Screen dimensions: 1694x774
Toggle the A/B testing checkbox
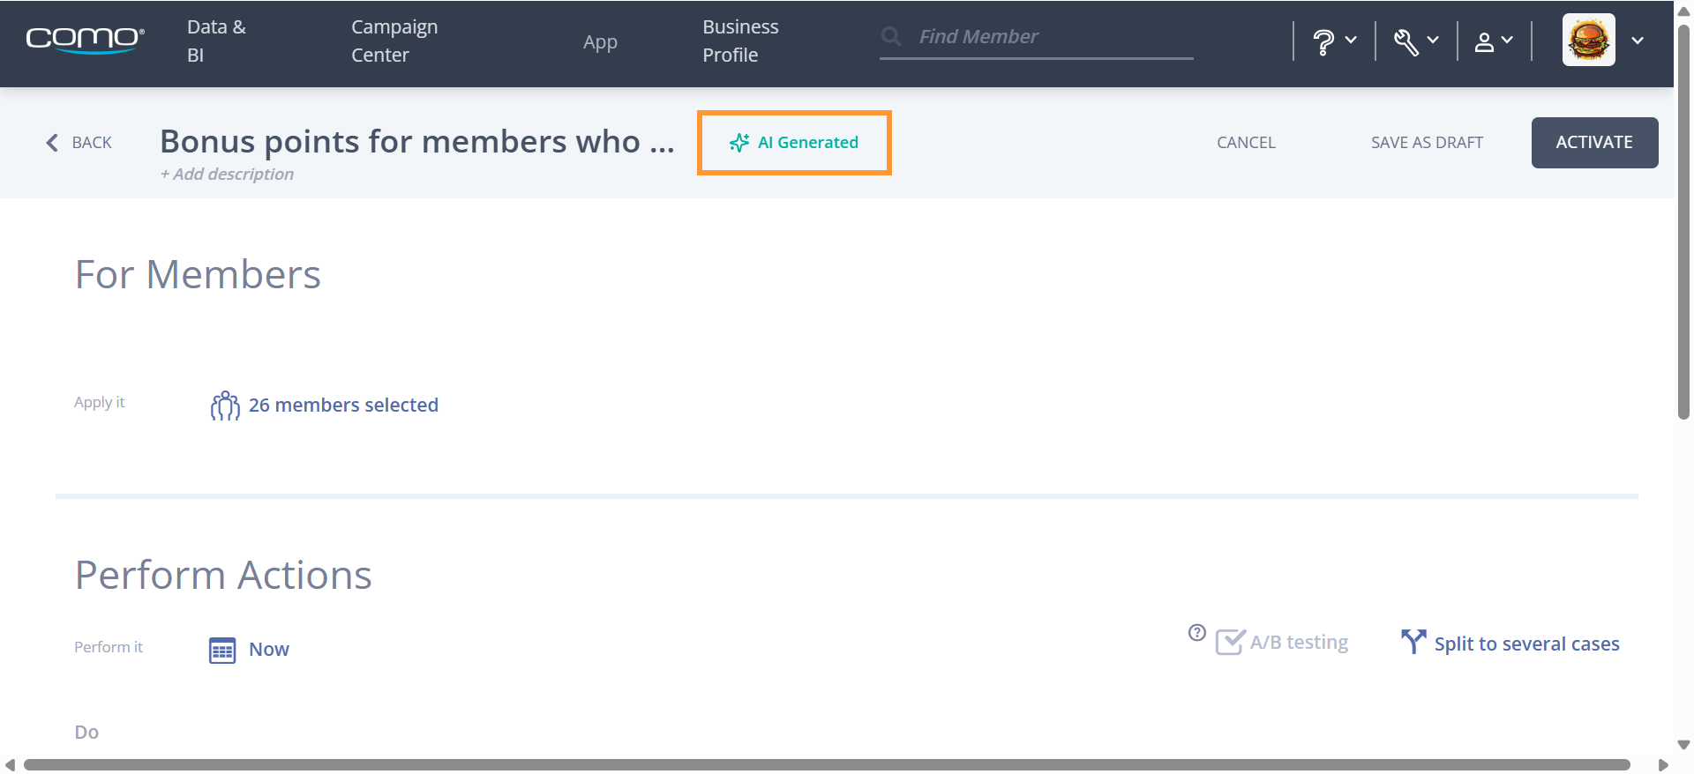click(1230, 642)
